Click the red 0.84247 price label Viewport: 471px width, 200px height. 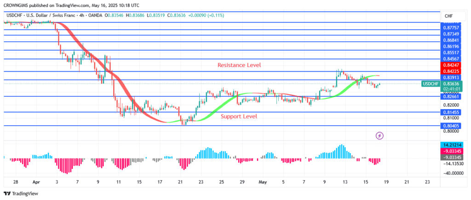[x=452, y=65]
